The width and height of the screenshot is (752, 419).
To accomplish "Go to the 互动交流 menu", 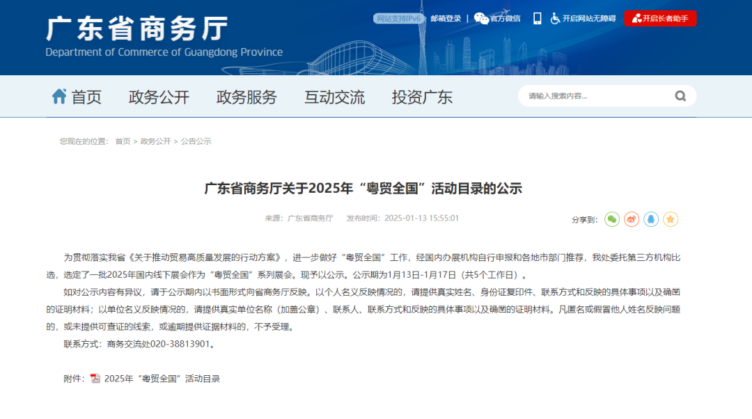I will (x=334, y=97).
